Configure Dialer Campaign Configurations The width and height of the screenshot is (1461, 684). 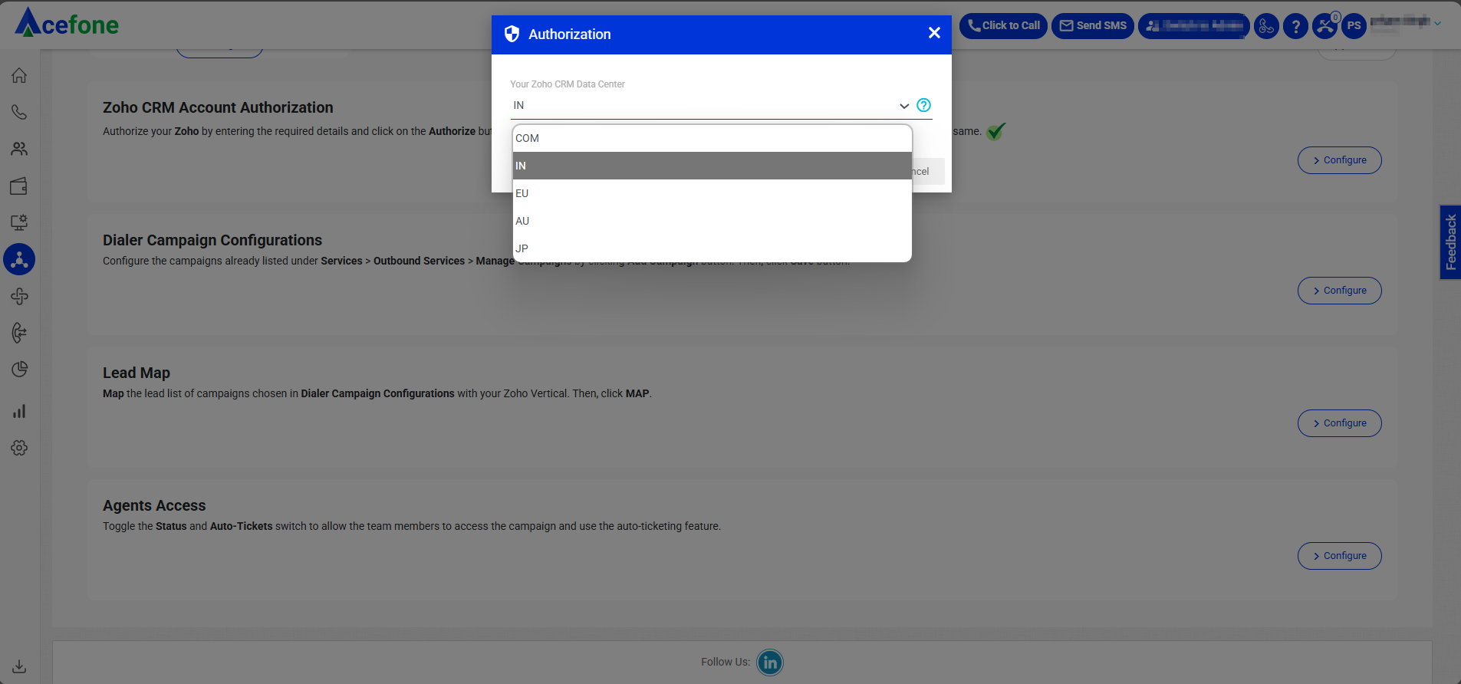[x=1339, y=291]
